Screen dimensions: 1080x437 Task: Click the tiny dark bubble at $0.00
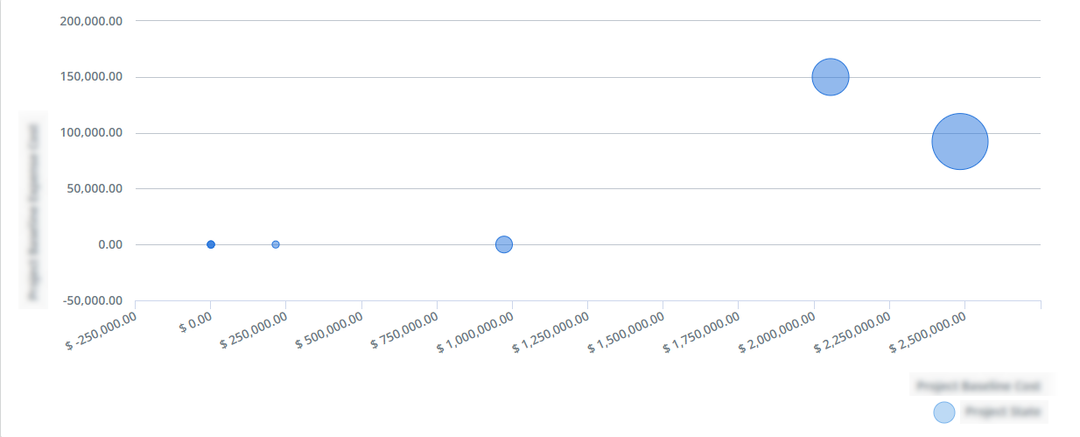point(211,244)
